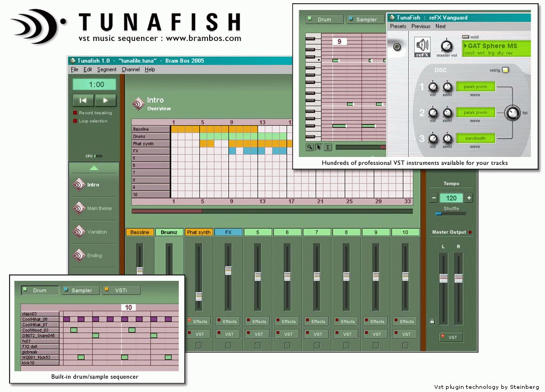Click the reFX speaker logo in Vanguard
545x392 pixels.
click(x=422, y=47)
